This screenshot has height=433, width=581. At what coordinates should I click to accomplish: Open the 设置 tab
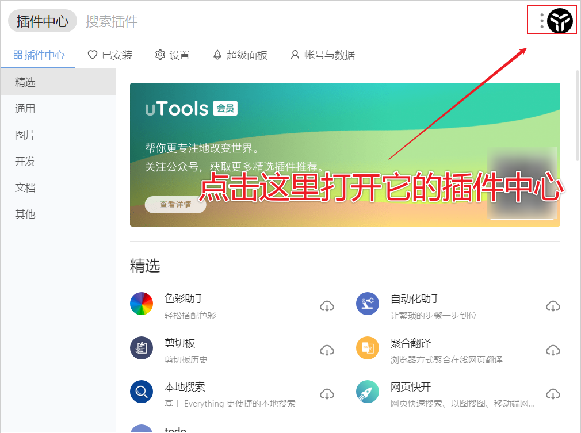(173, 55)
